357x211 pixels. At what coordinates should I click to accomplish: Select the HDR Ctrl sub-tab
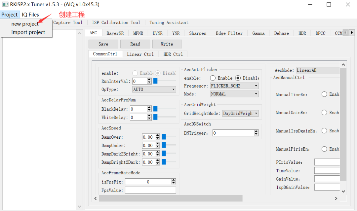[173, 54]
